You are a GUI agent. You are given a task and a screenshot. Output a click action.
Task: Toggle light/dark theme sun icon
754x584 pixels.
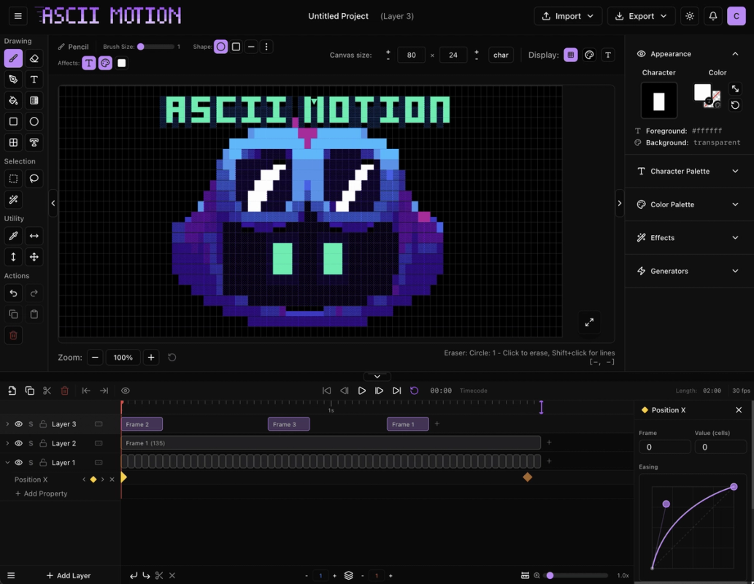690,16
